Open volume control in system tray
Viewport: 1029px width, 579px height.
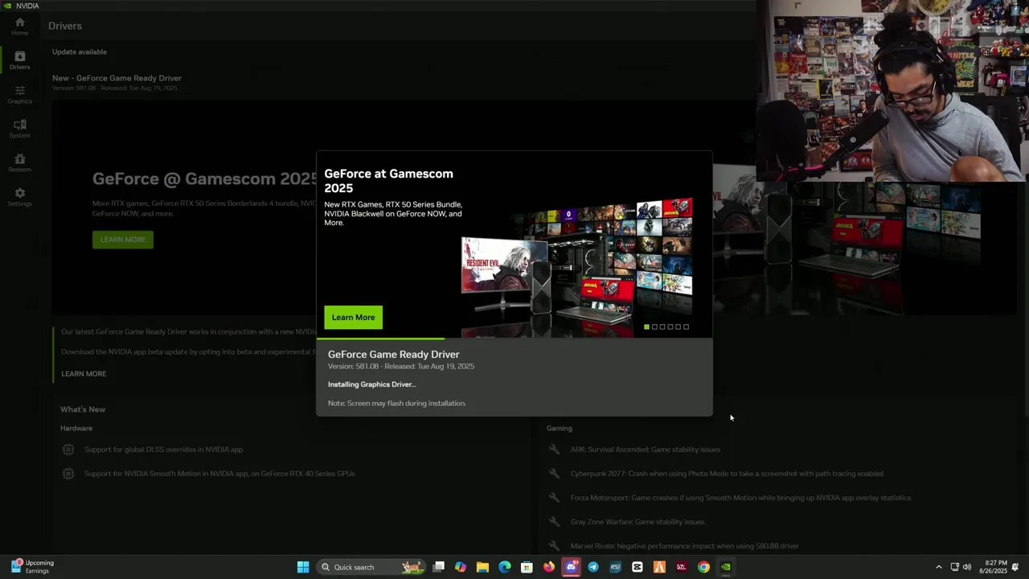pyautogui.click(x=967, y=567)
